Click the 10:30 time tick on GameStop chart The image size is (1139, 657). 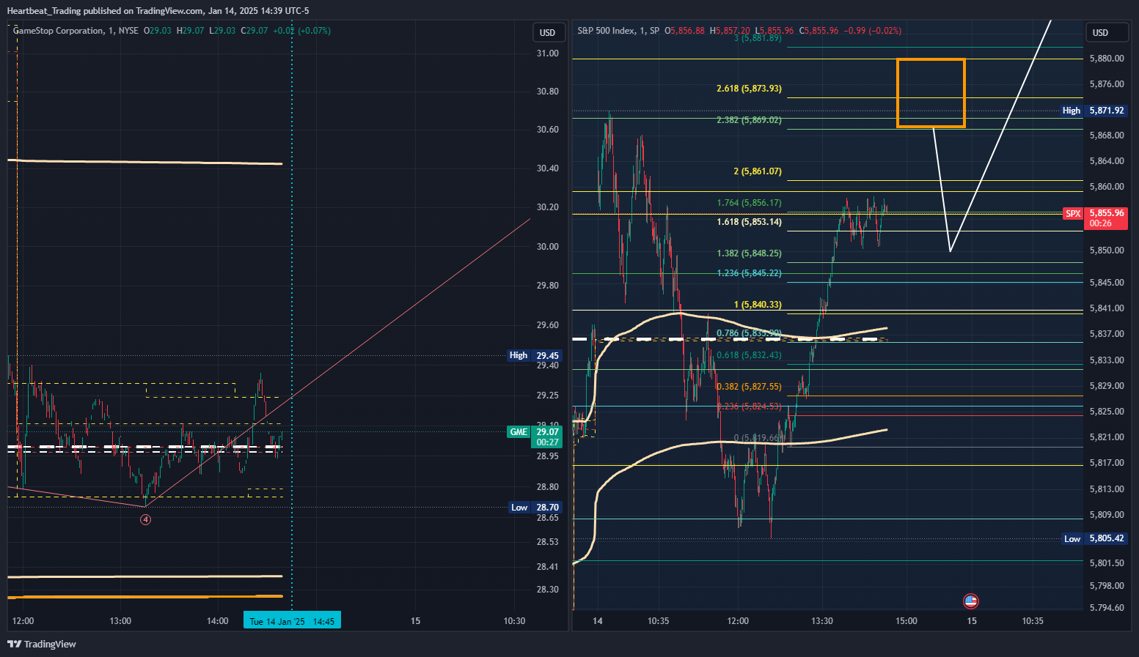click(x=514, y=621)
